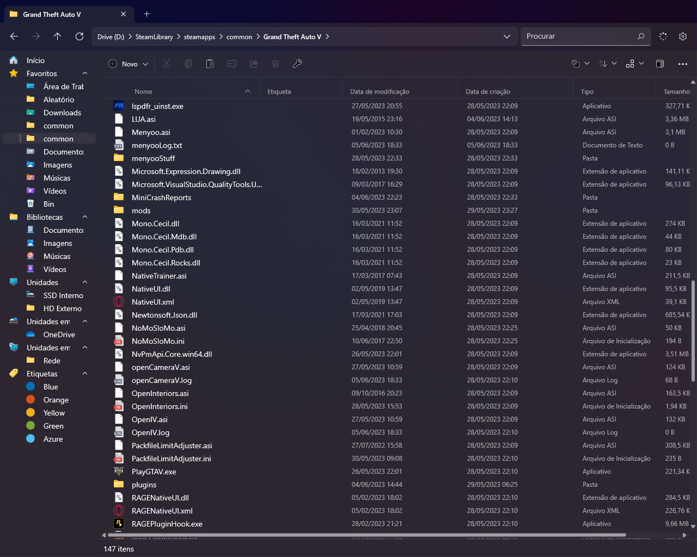Jump to steamapps in breadcrumb
The width and height of the screenshot is (697, 557).
[199, 36]
